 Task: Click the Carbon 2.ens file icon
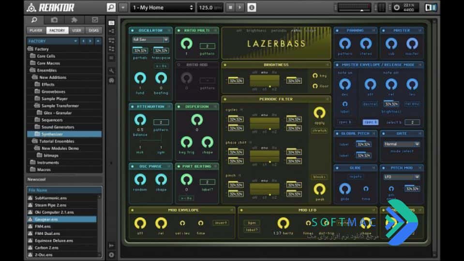pos(30,247)
